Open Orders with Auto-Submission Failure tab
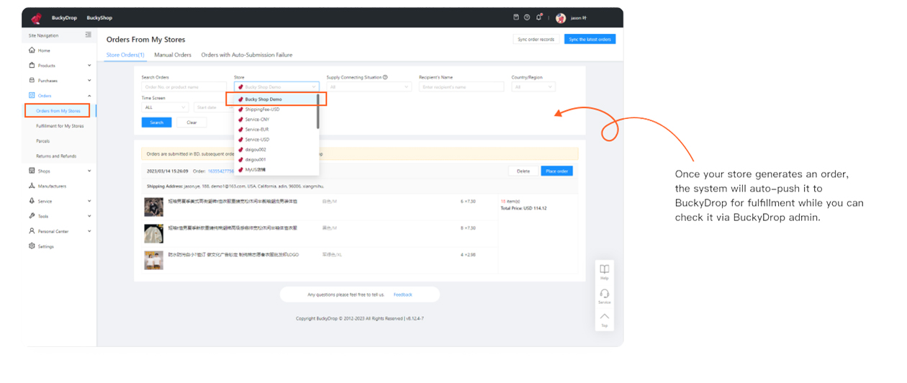Screen dimensions: 907x383 (x=247, y=55)
